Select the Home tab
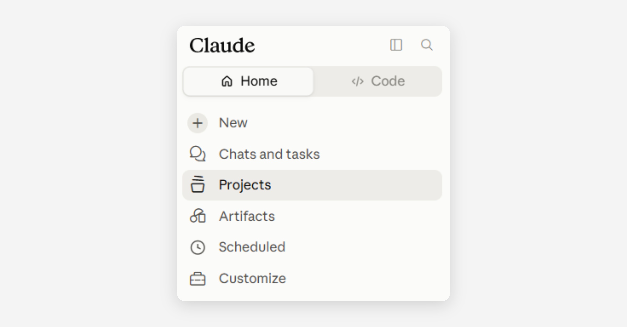 coord(248,81)
